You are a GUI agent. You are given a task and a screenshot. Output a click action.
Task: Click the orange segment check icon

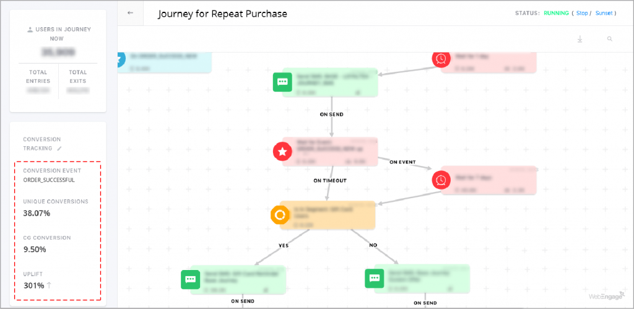pos(280,215)
